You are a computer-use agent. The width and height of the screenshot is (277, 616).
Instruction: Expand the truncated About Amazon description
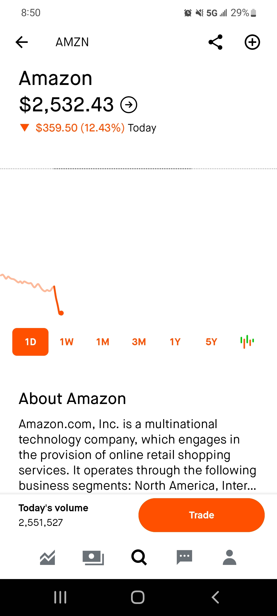tap(138, 455)
